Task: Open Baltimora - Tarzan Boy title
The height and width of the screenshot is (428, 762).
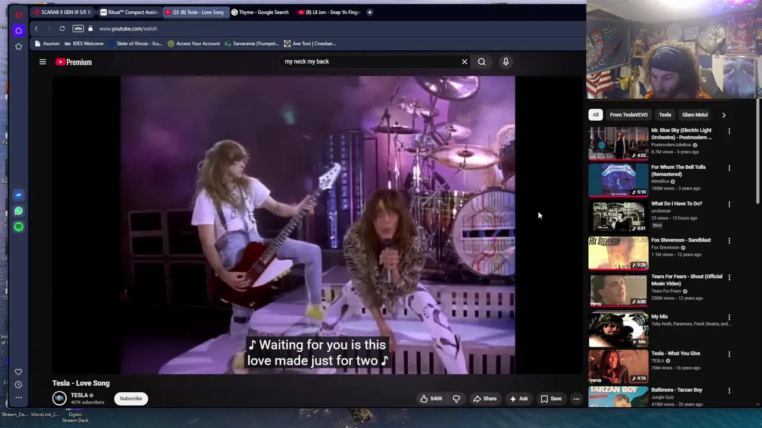Action: (x=677, y=390)
